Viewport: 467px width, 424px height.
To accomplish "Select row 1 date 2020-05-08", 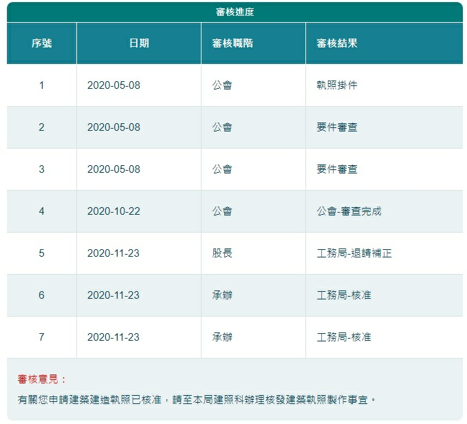I will pos(113,85).
